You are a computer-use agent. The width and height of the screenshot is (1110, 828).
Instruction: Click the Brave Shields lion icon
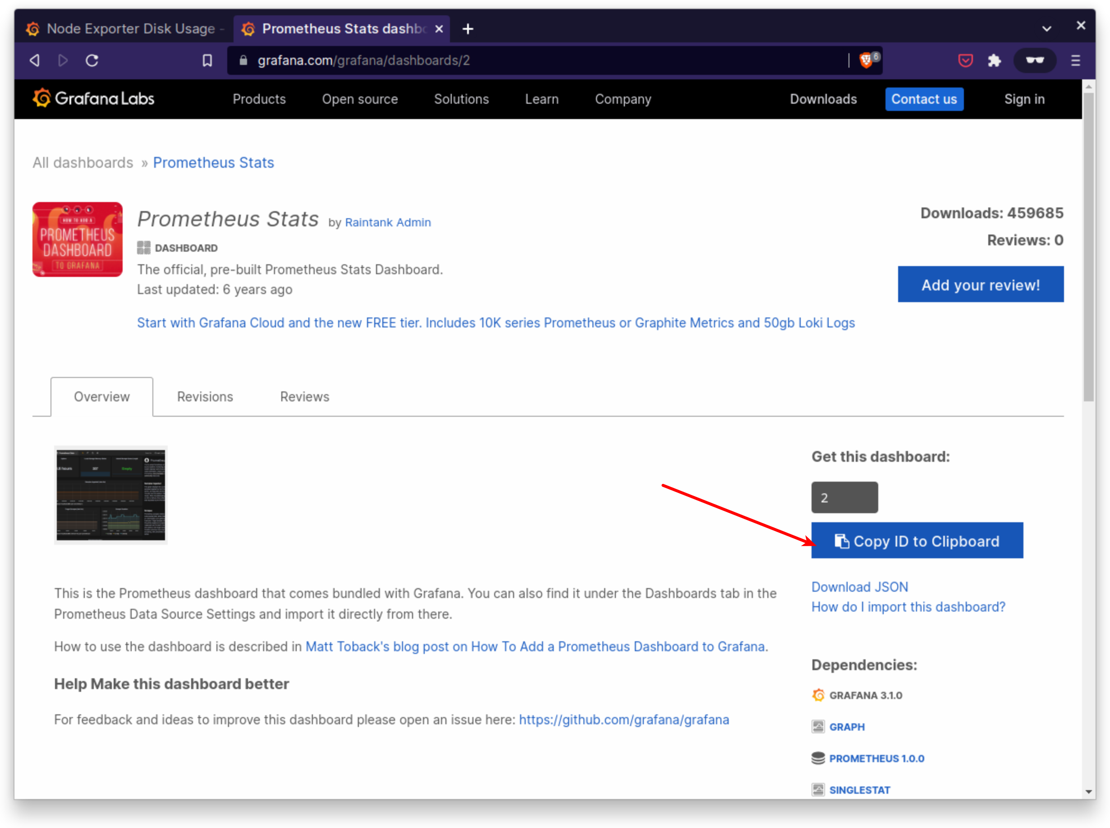point(866,60)
